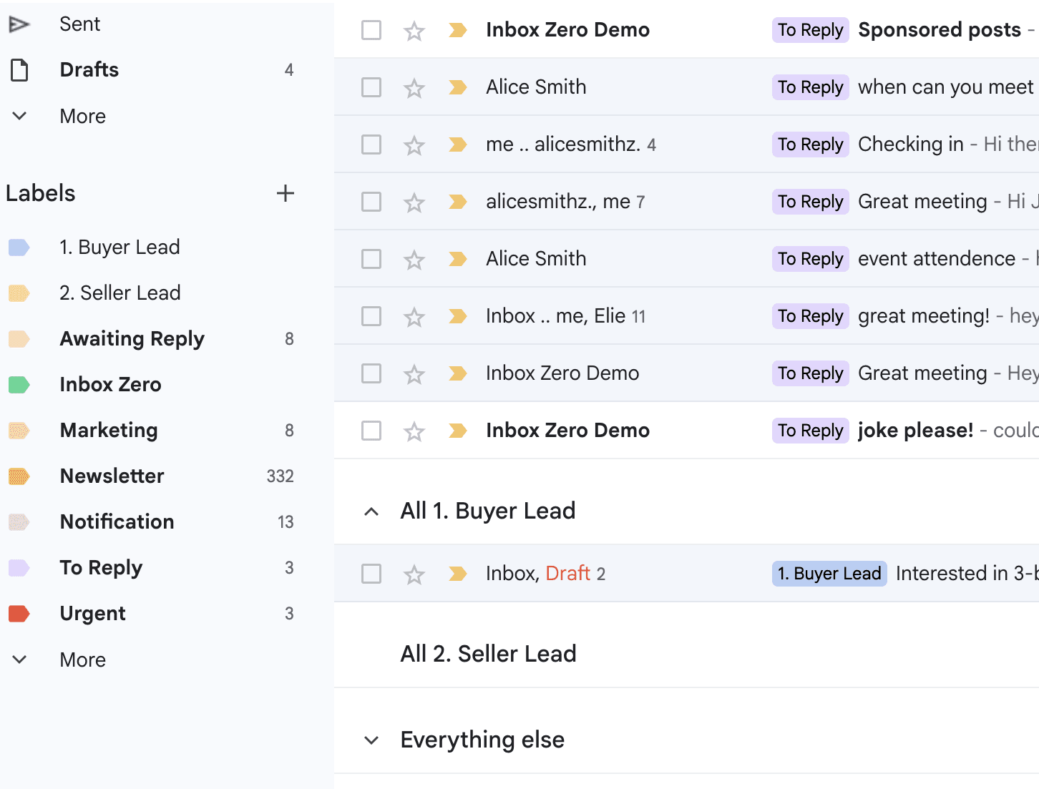This screenshot has height=789, width=1039.
Task: Collapse the All 1. Buyer Lead section
Action: [371, 510]
